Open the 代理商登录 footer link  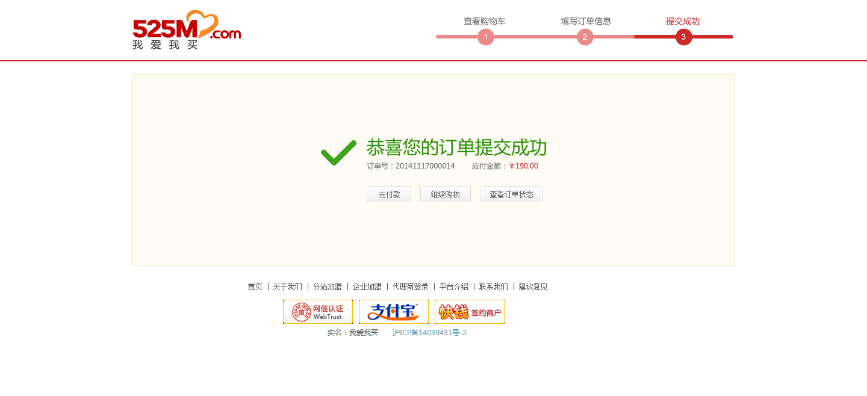tap(411, 286)
